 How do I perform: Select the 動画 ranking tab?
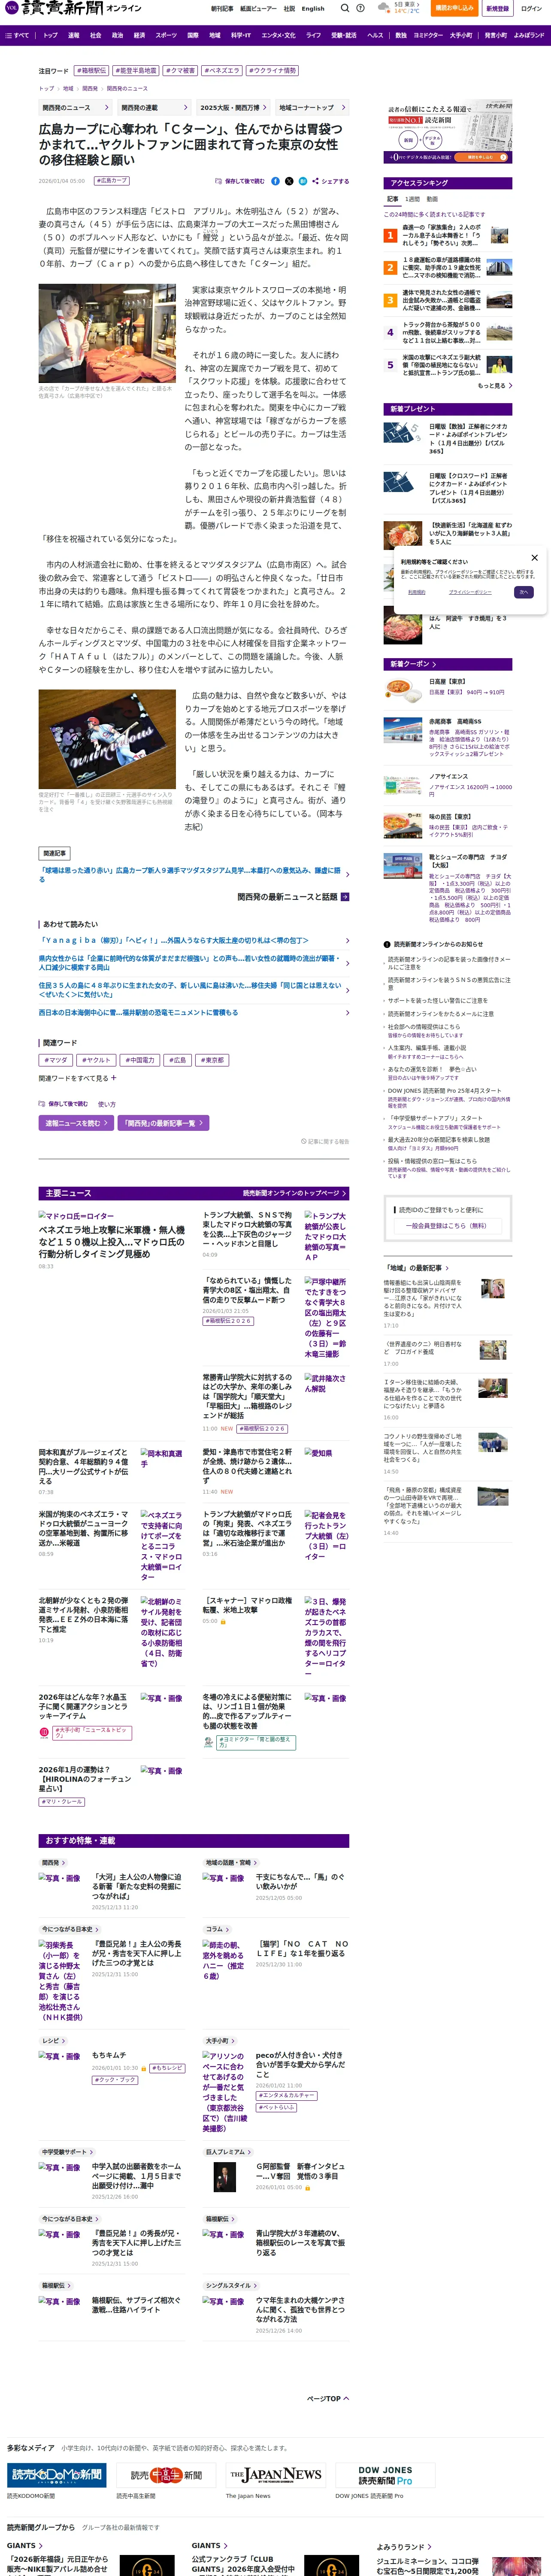pyautogui.click(x=432, y=199)
